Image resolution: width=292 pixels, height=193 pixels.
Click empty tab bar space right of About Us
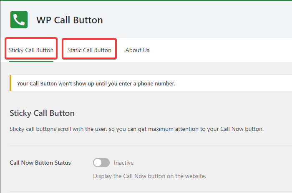pyautogui.click(x=221, y=50)
